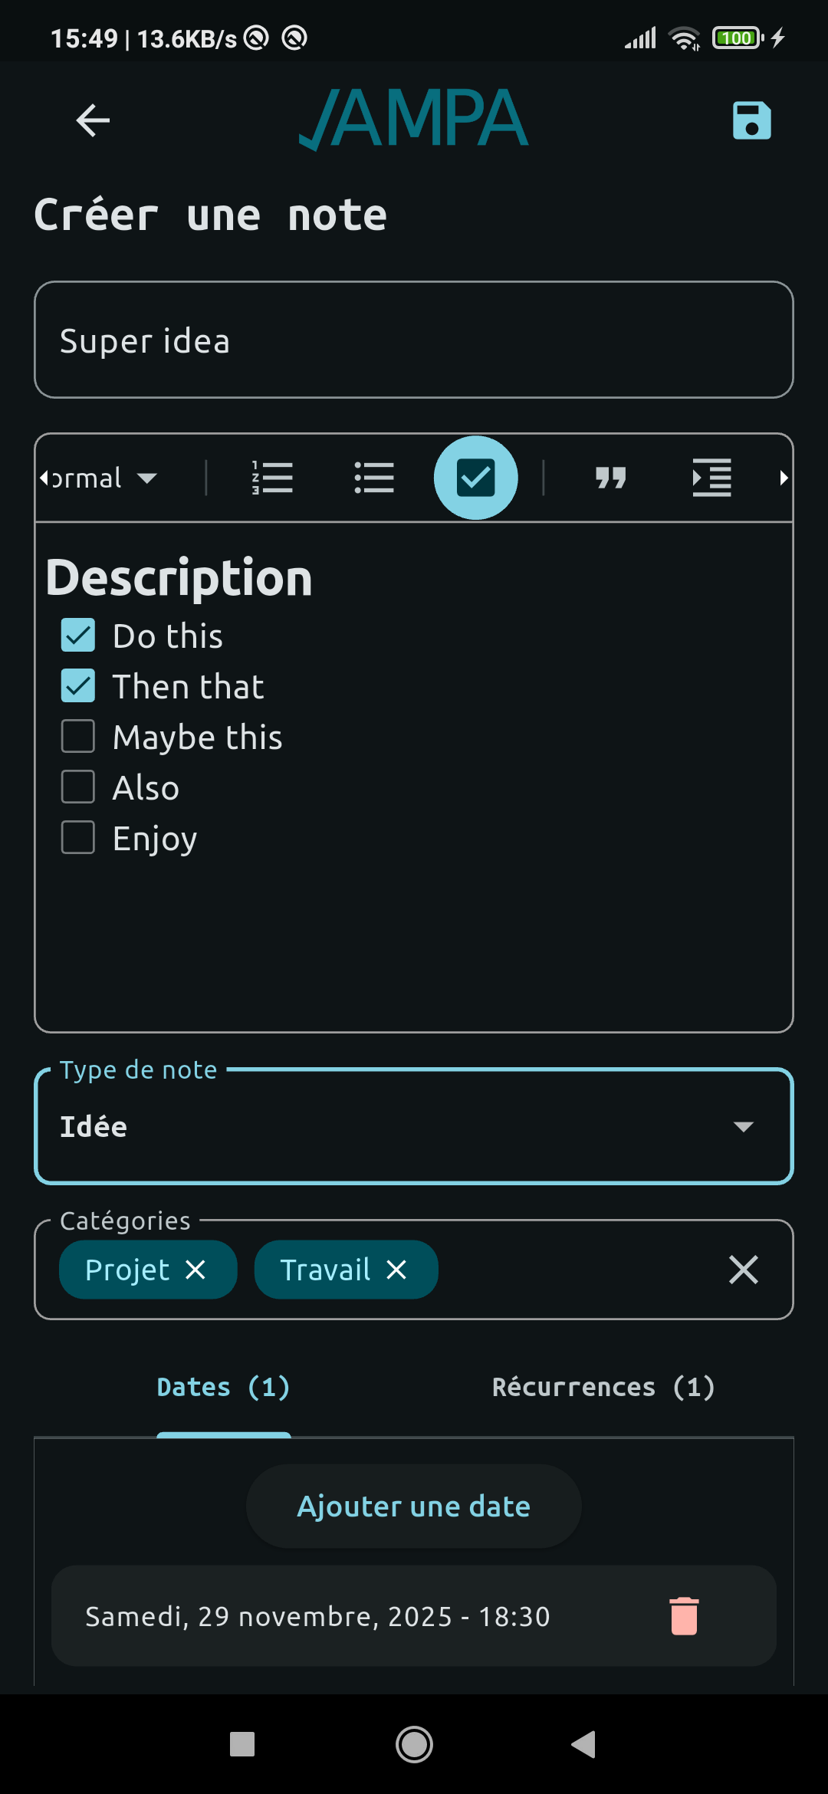Toggle the checklist formatting button

coord(476,478)
